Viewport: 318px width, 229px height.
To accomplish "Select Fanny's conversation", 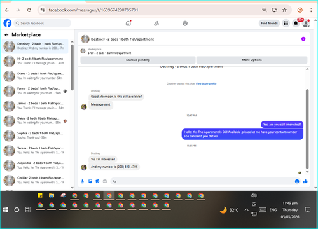I will click(35, 91).
